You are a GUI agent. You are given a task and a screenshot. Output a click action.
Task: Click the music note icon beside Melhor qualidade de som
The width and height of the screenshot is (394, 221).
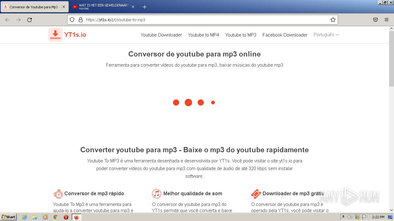coord(157,194)
